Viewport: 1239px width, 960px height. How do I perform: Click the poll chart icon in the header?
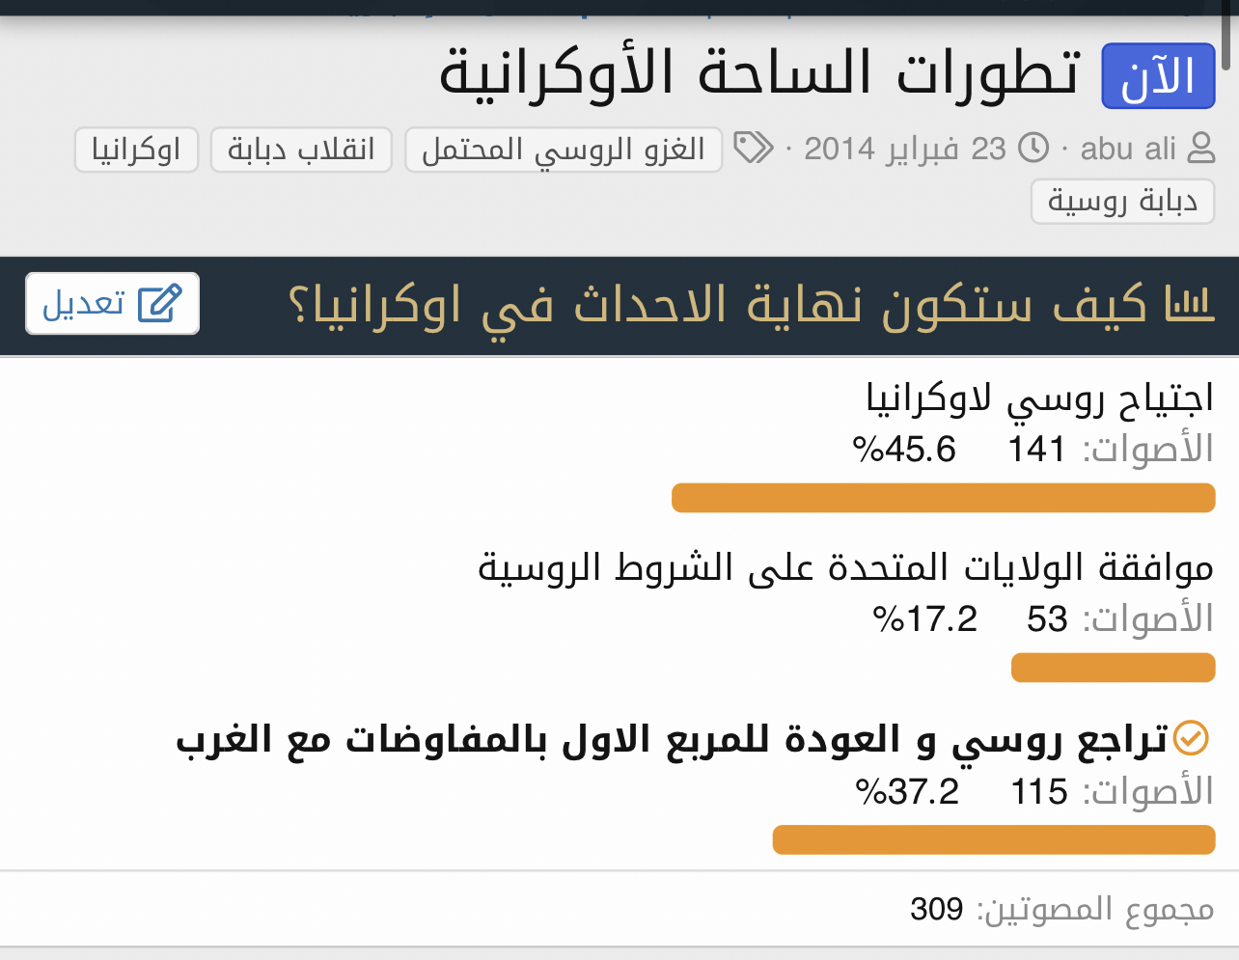pyautogui.click(x=1189, y=304)
